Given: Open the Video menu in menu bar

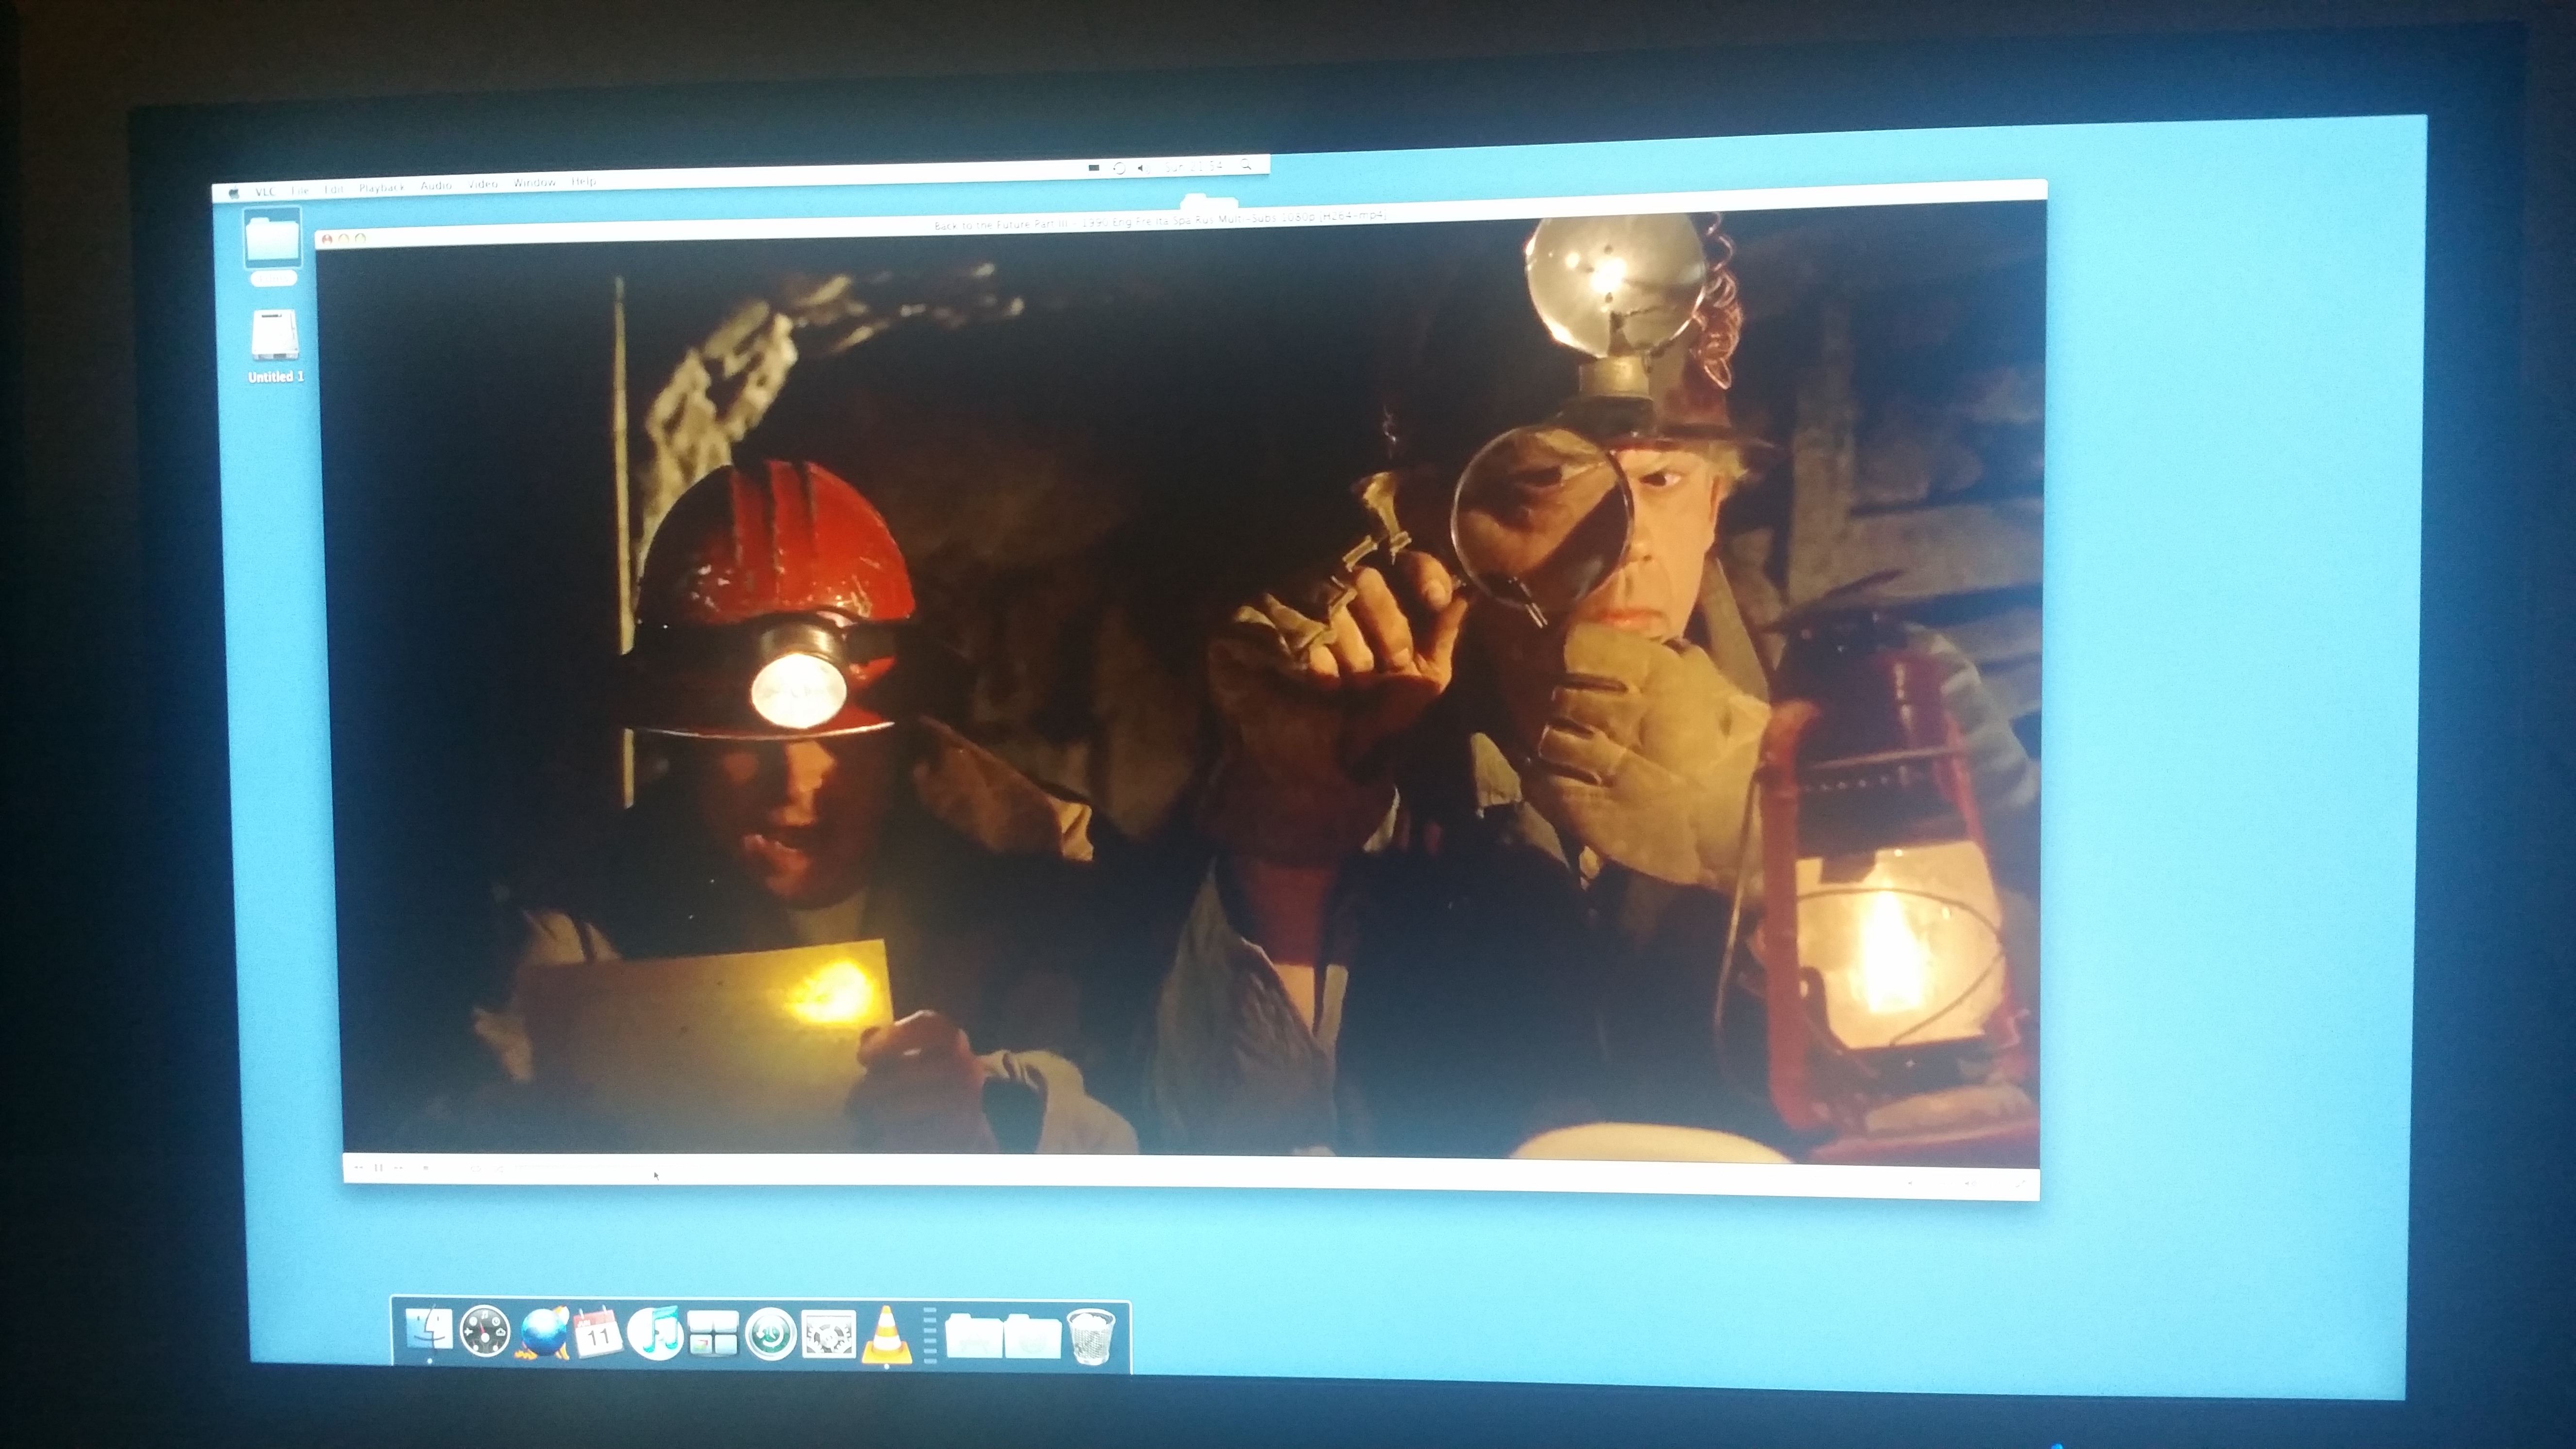Looking at the screenshot, I should (483, 185).
